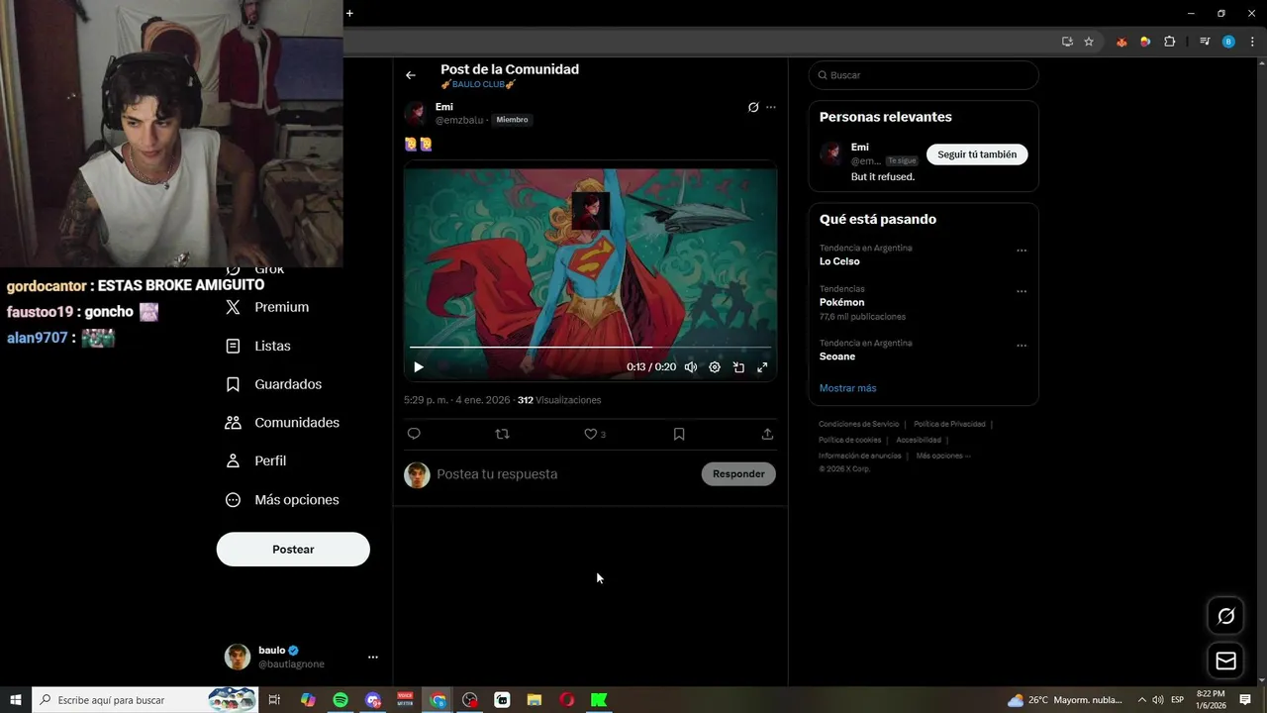Expand the 'Más opciones' footer menu

click(x=943, y=456)
